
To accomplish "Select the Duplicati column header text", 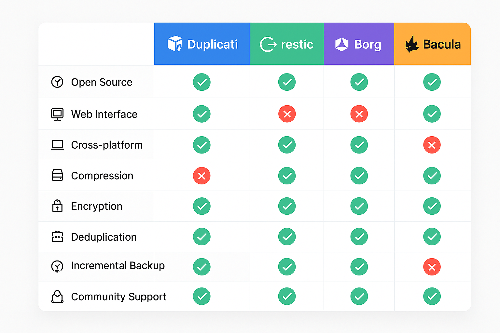I will coord(213,44).
